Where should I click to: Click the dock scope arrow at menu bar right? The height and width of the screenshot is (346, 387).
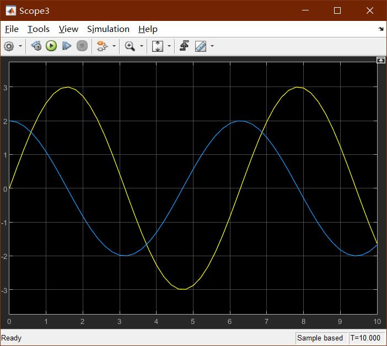click(x=381, y=29)
